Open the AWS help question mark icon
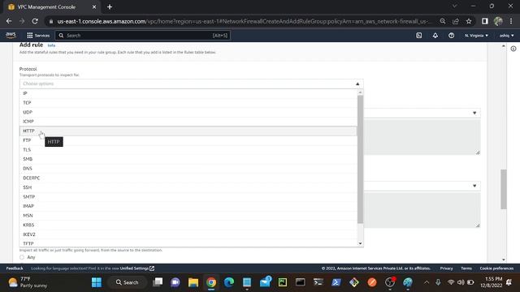The height and width of the screenshot is (292, 520). pos(452,36)
